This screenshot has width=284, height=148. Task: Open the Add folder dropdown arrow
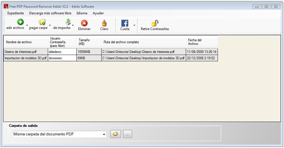tap(50, 25)
